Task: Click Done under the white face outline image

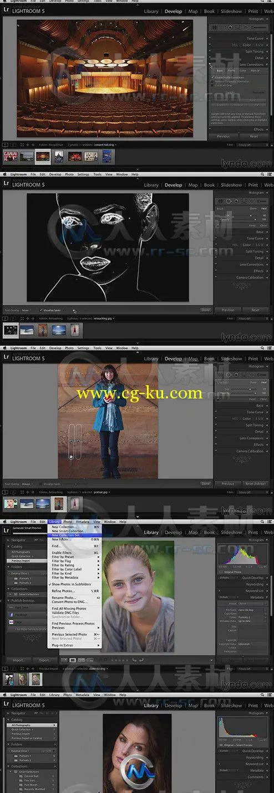Action: pos(206,310)
